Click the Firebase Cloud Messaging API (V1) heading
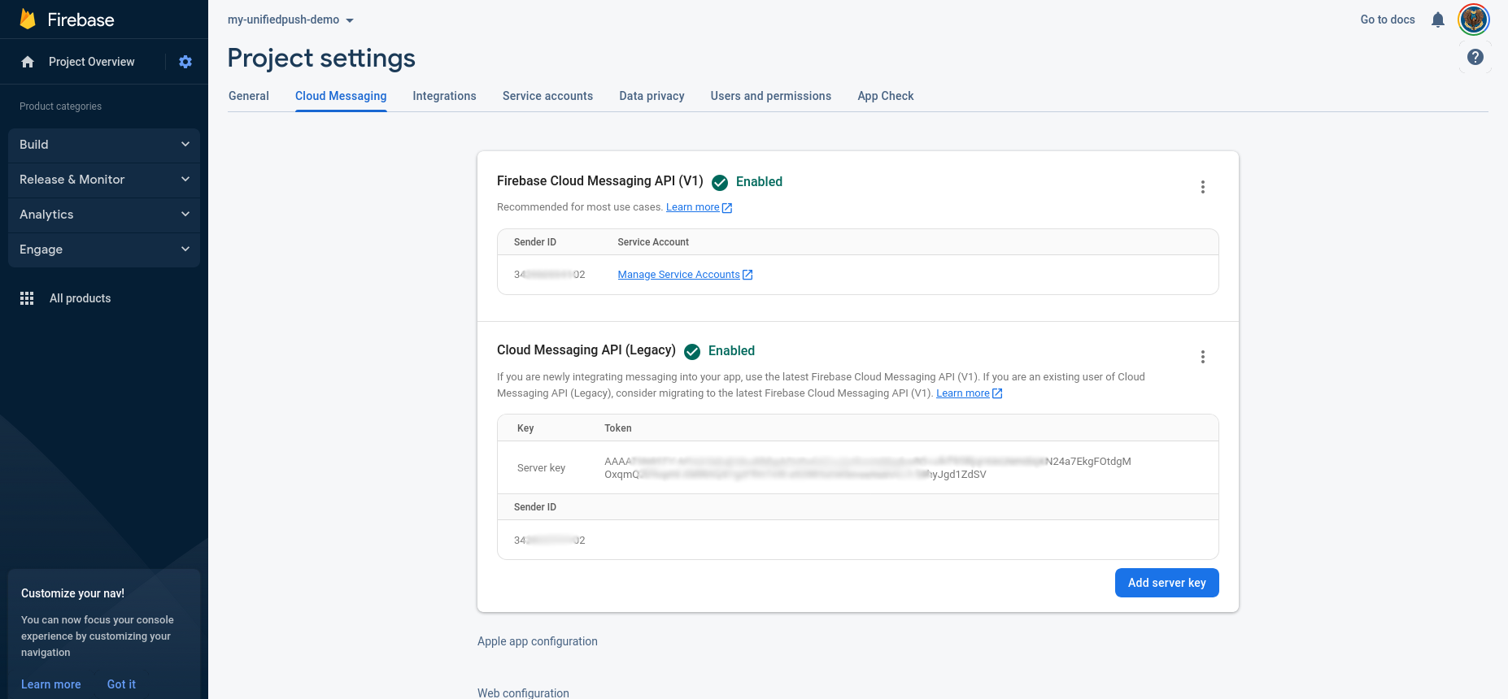 [x=600, y=181]
